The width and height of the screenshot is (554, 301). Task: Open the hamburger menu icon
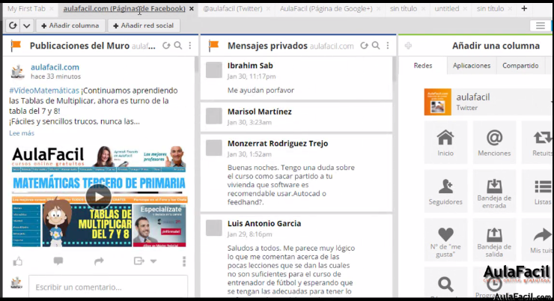coord(541,25)
